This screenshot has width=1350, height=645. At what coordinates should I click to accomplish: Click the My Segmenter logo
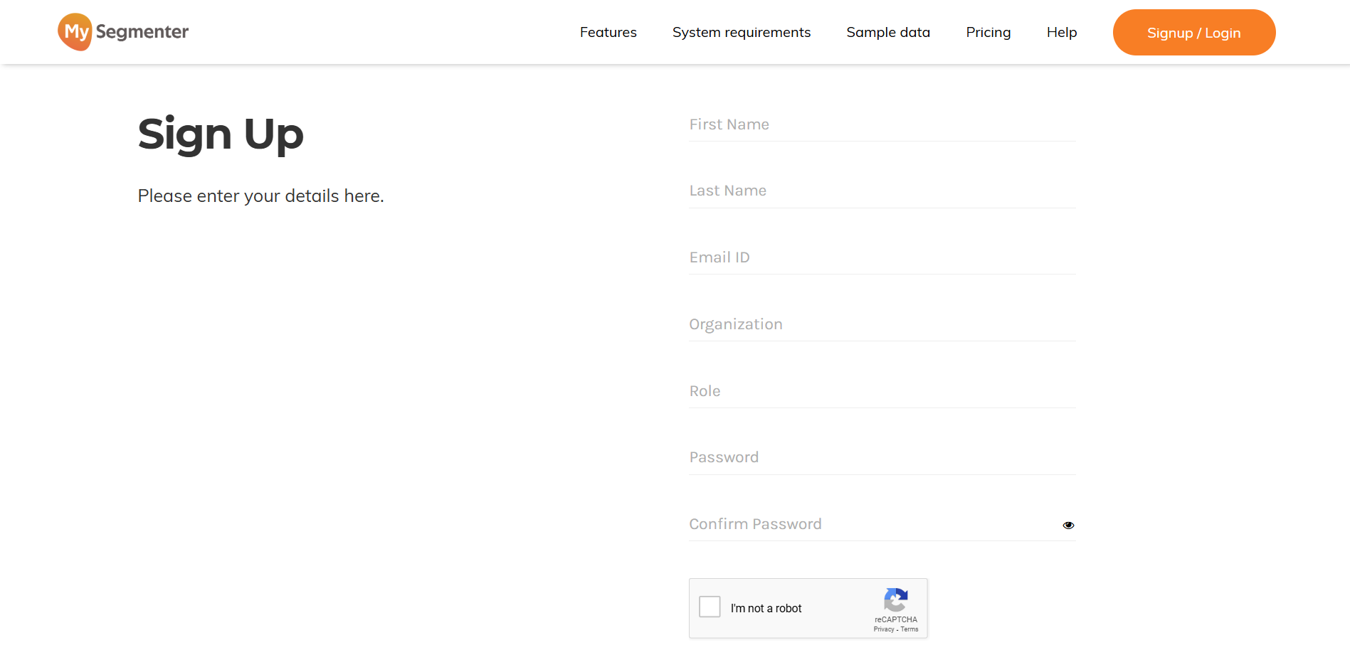coord(123,32)
